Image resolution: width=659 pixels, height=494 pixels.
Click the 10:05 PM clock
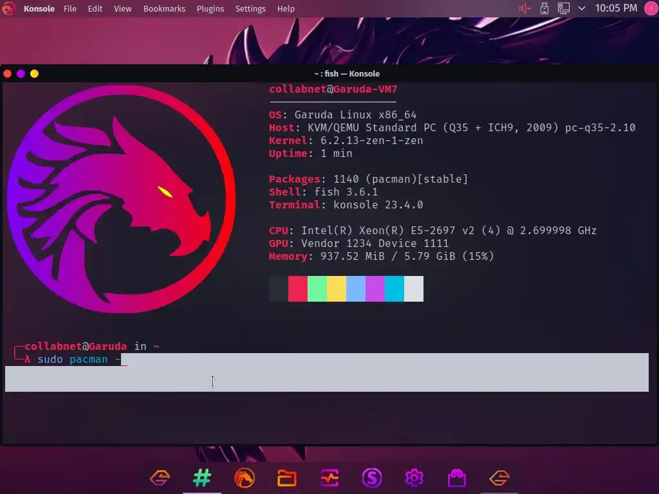(x=616, y=8)
